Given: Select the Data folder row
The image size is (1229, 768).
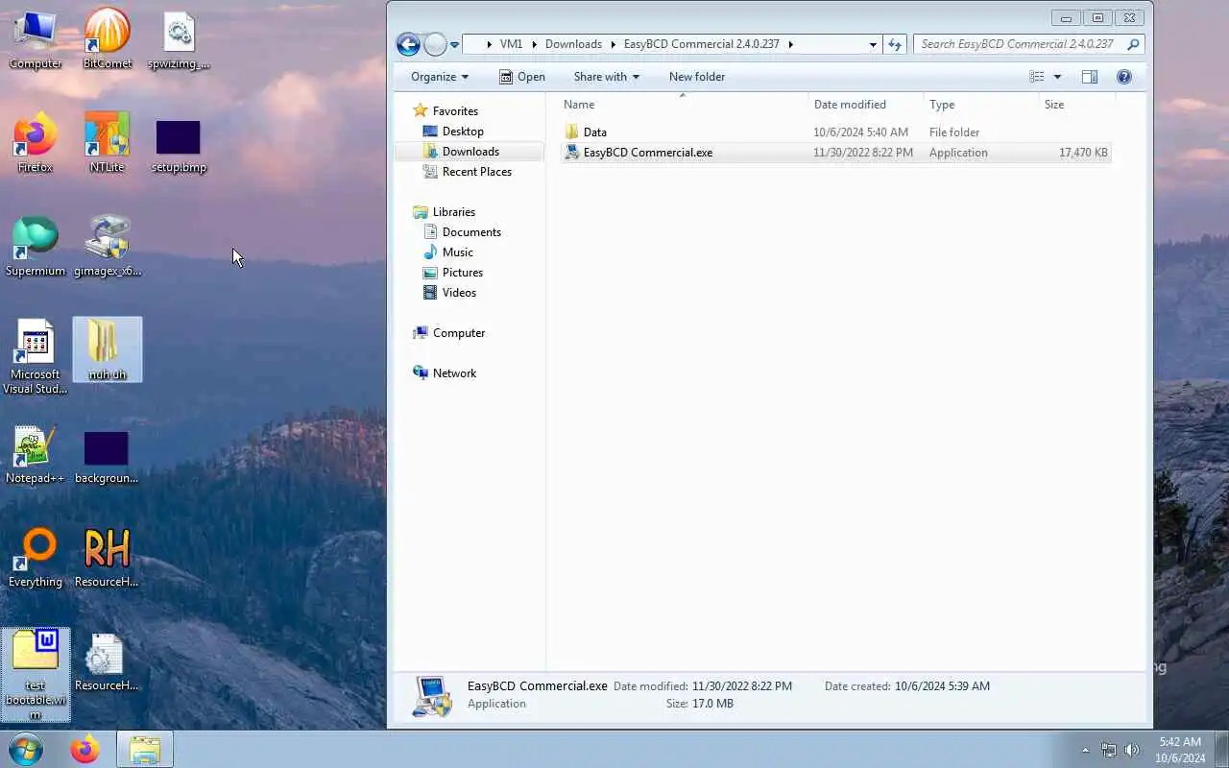Looking at the screenshot, I should [x=835, y=132].
